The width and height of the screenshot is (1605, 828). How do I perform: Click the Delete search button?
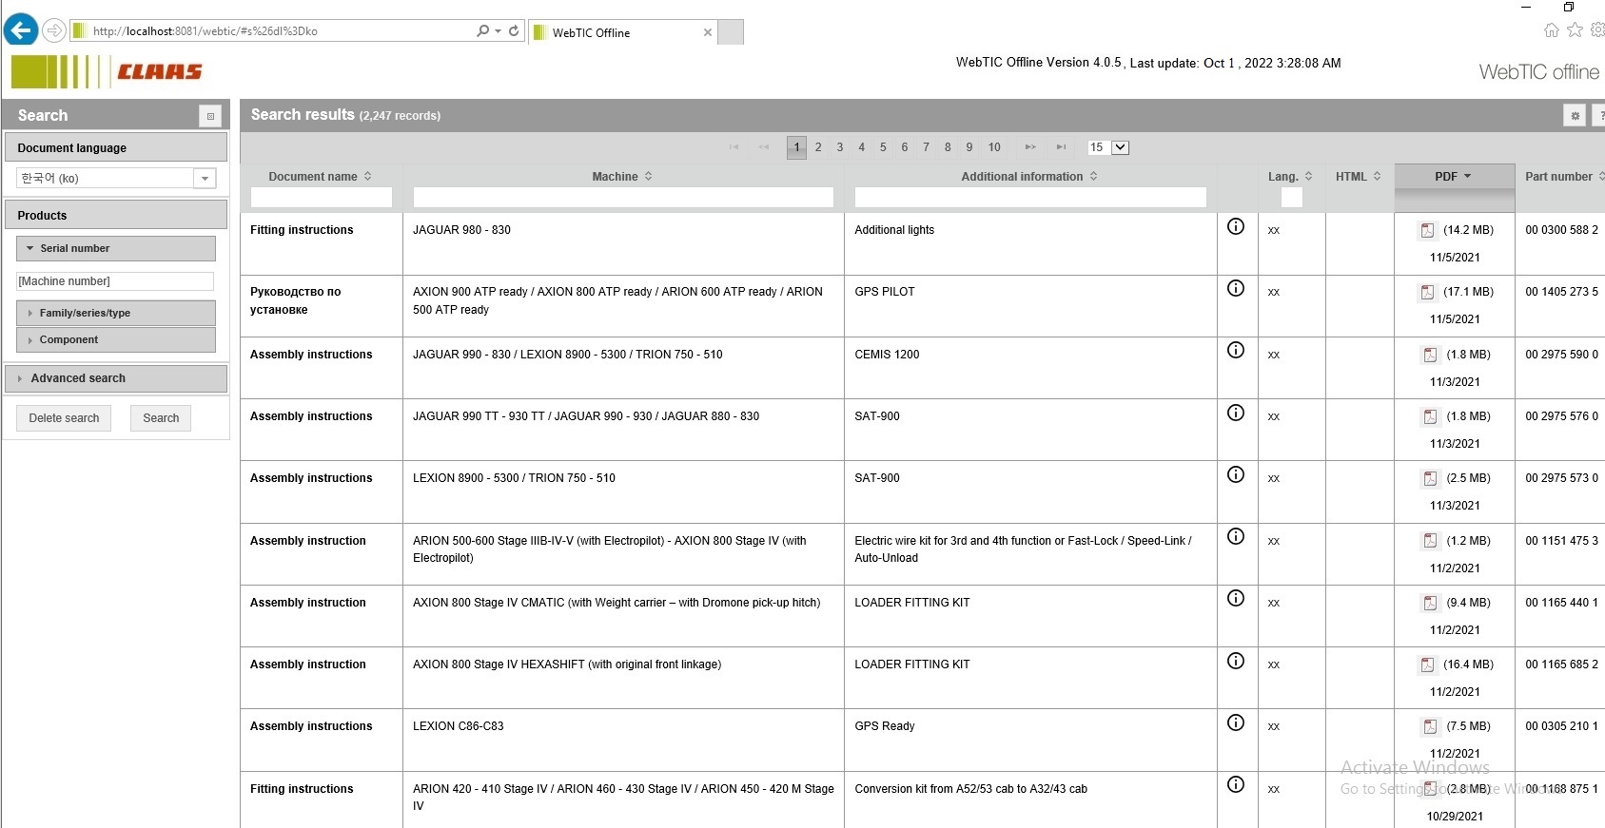64,418
